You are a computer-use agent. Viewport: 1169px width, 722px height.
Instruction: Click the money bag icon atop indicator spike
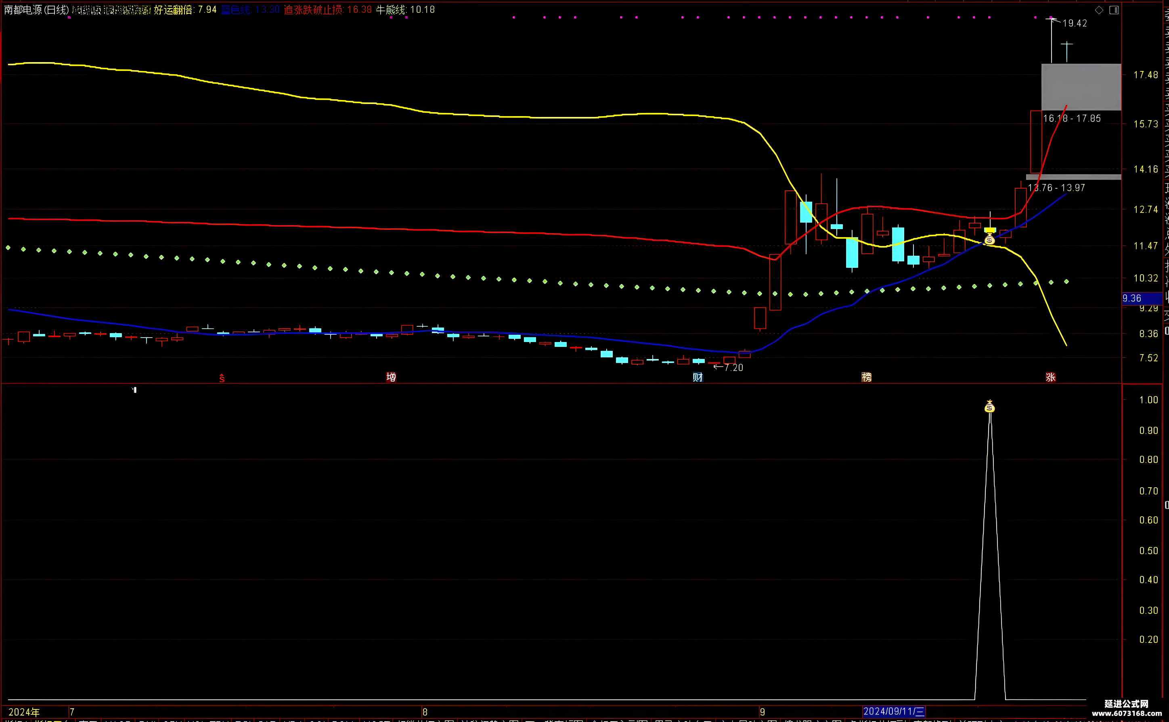989,406
